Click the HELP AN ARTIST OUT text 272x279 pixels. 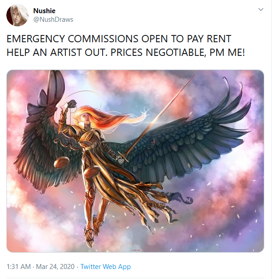pyautogui.click(x=57, y=52)
